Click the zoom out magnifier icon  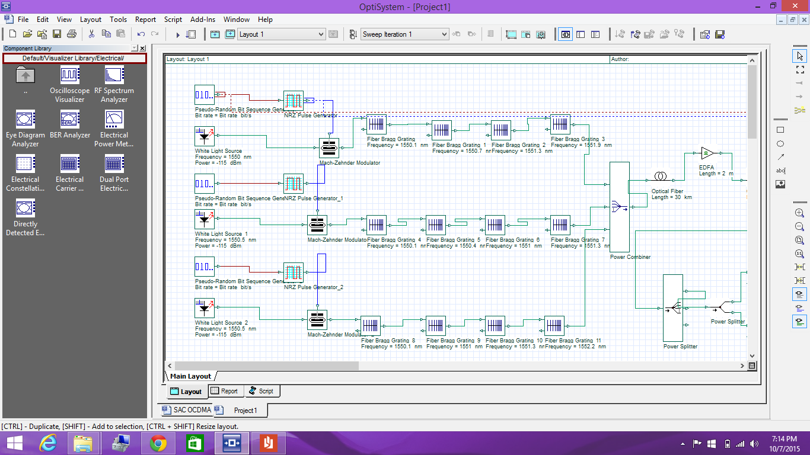799,226
